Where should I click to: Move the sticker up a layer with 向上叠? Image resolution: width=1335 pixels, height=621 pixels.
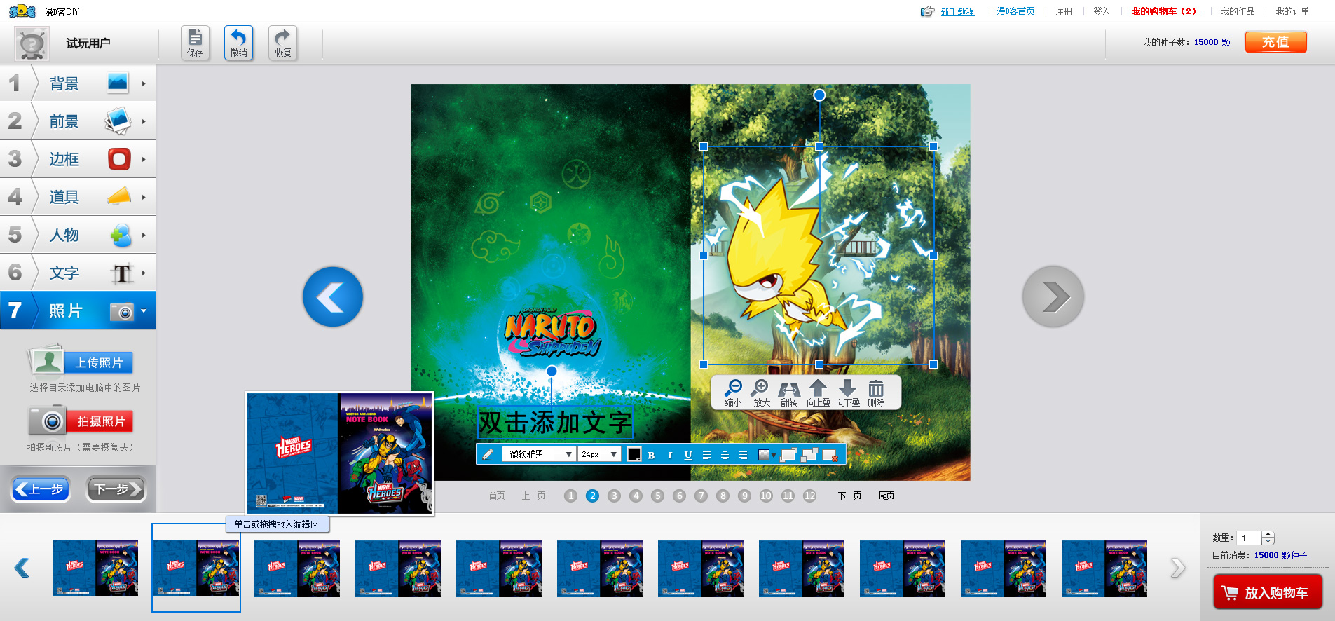tap(819, 393)
